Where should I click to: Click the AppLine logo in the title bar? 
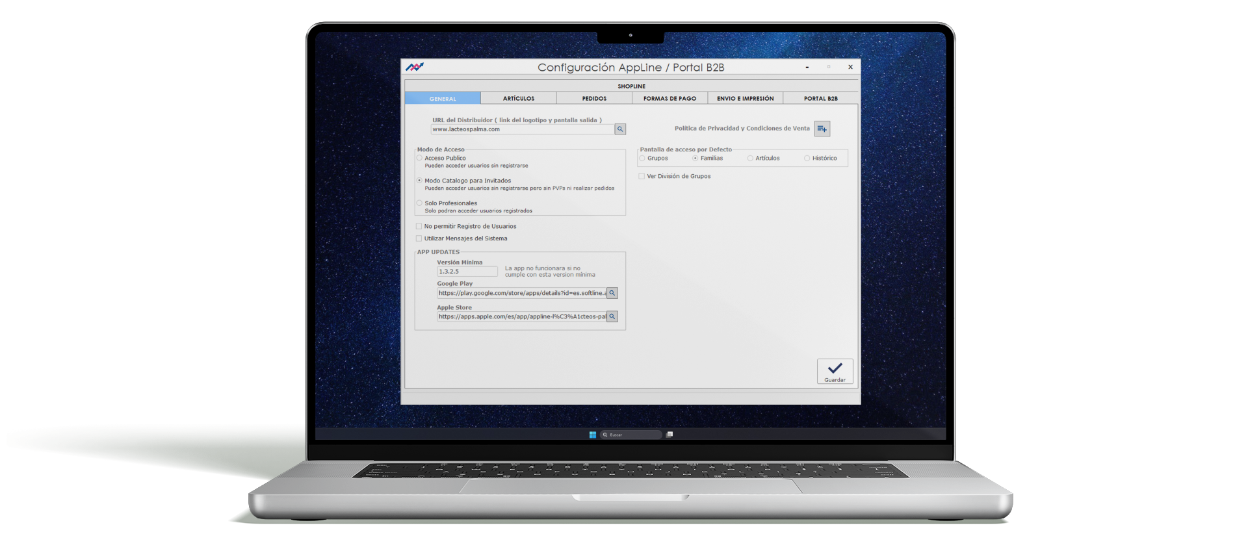415,67
